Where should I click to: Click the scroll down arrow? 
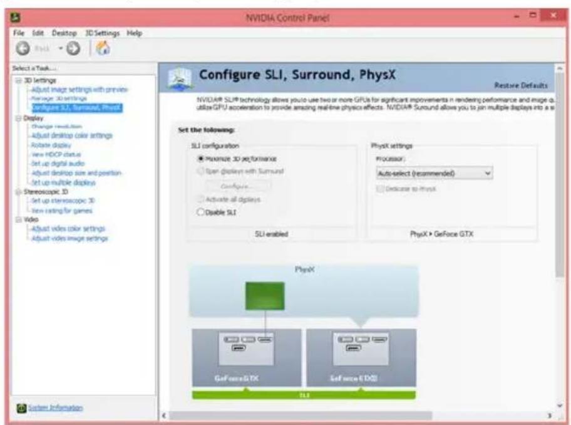click(560, 406)
